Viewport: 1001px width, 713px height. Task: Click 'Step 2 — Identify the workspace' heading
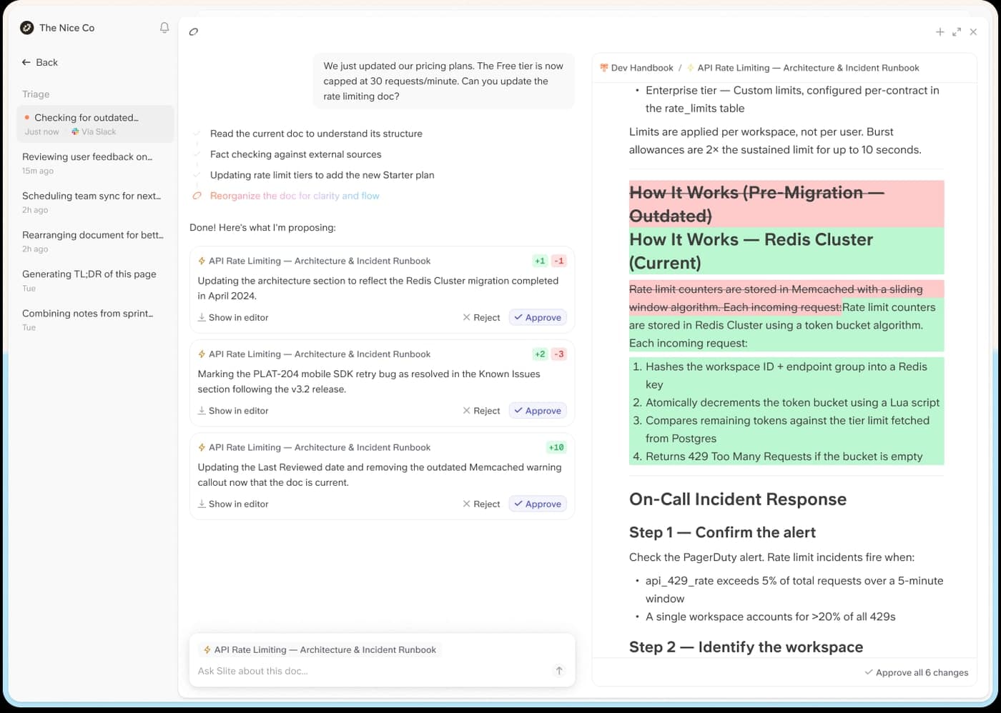point(746,647)
